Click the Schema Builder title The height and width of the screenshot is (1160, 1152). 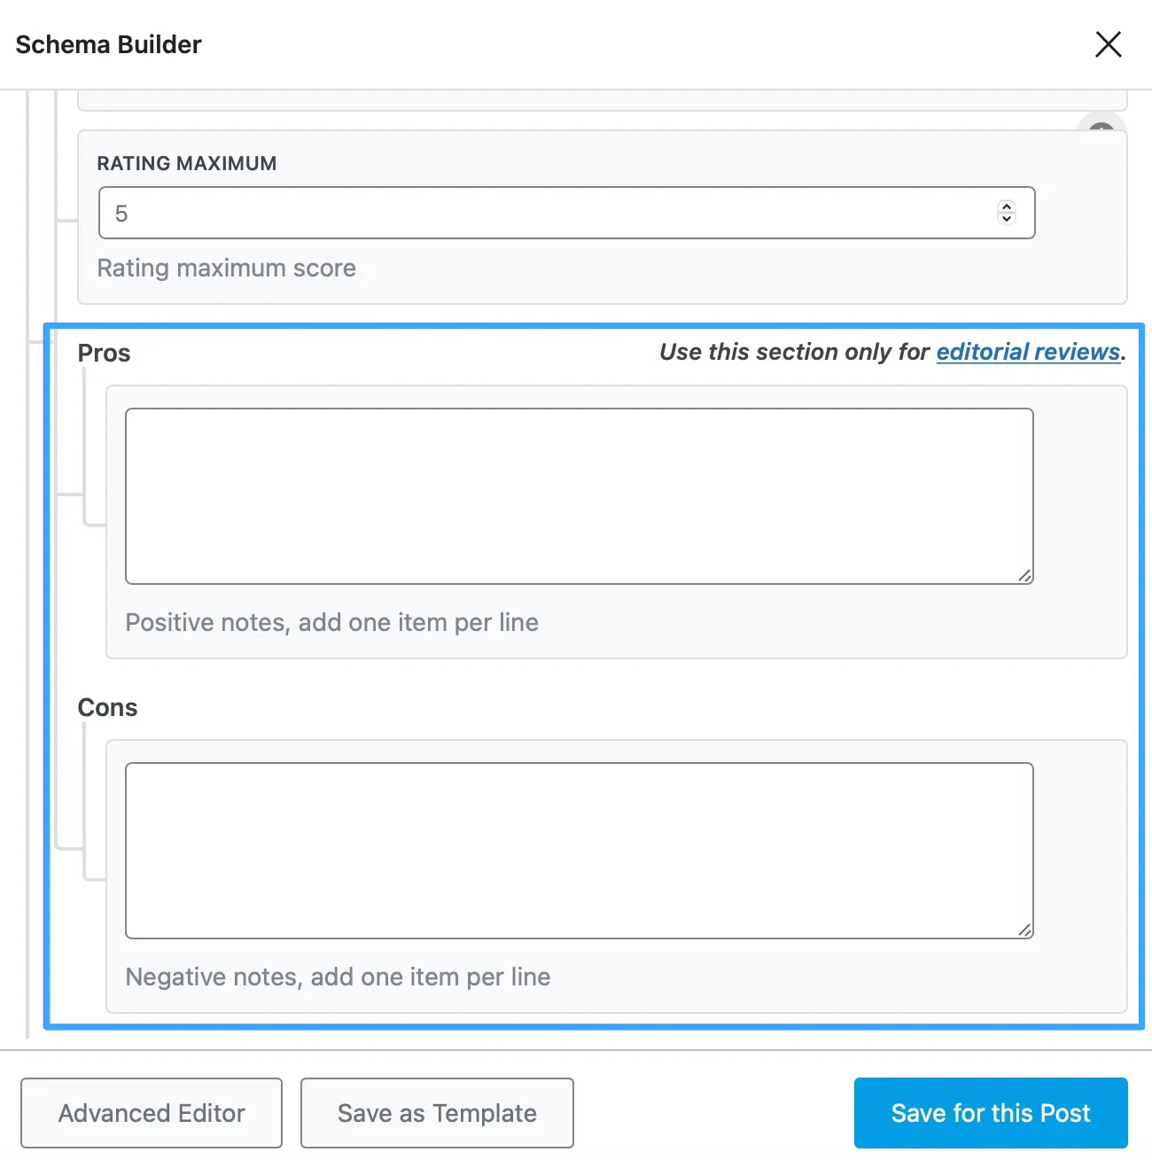[108, 44]
